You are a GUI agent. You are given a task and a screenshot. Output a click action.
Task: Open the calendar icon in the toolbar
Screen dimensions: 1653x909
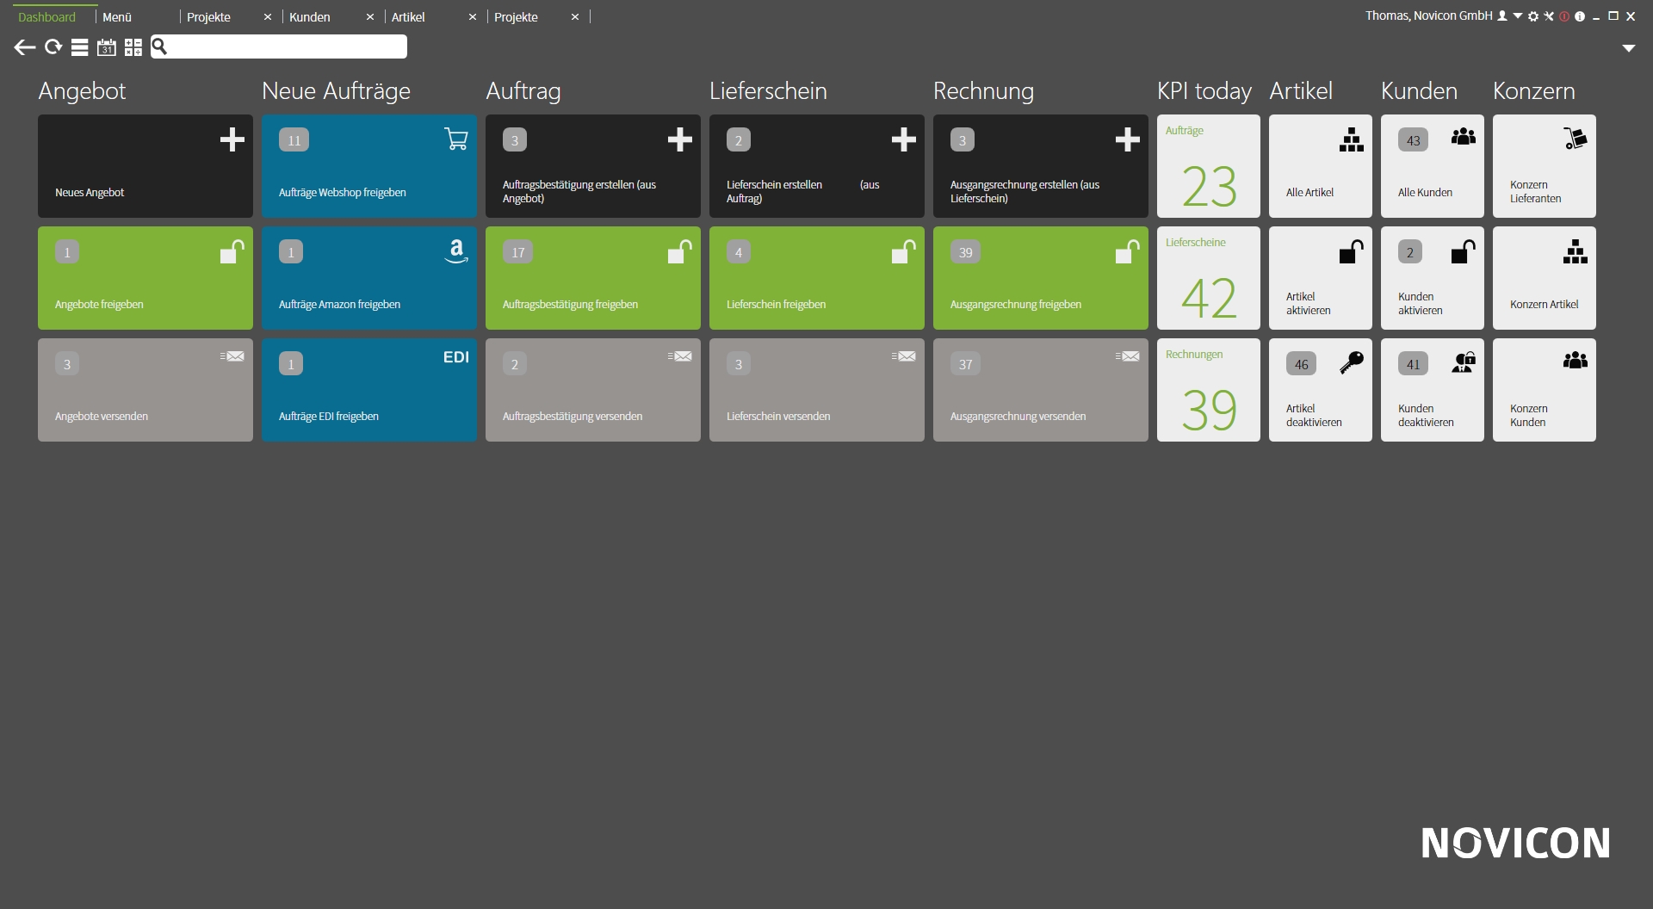click(107, 47)
